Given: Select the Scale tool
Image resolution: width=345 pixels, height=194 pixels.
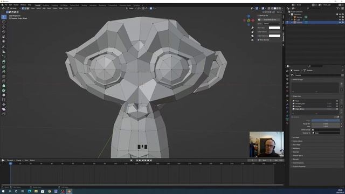Looking at the screenshot, I should pyautogui.click(x=4, y=37).
